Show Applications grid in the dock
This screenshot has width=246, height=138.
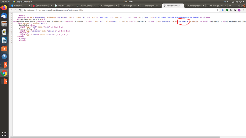click(4, 134)
